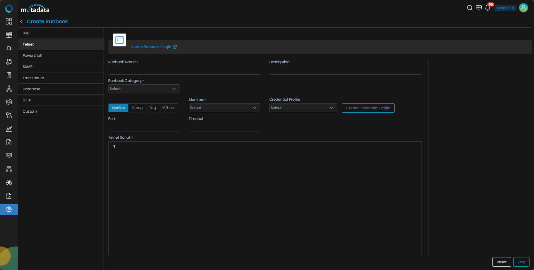Open the binoculars explorer icon in sidebar
534x270 pixels.
[x=9, y=183]
